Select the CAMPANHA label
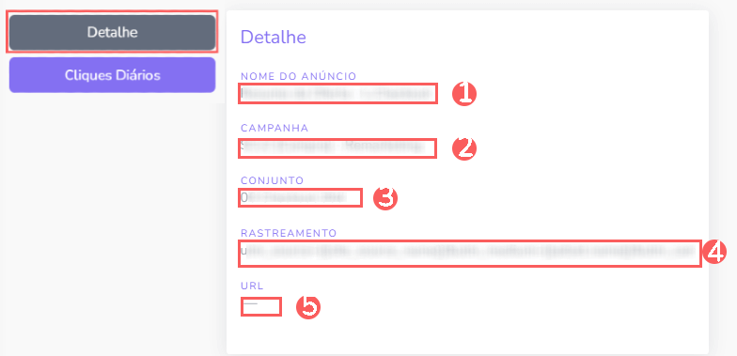Viewport: 737px width, 356px height. 274,128
